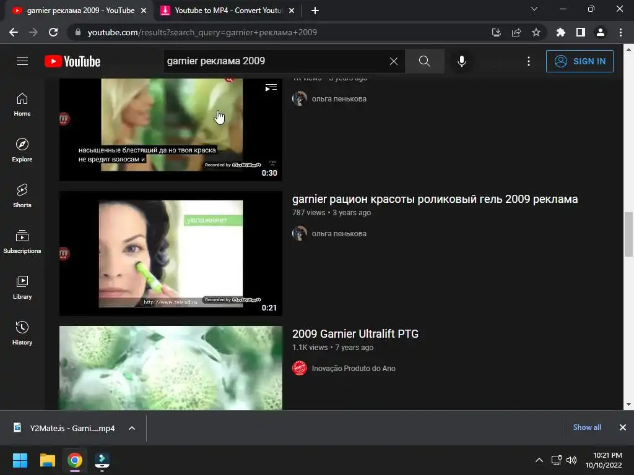Viewport: 634px width, 475px height.
Task: Open Shorts in sidebar
Action: pos(22,196)
